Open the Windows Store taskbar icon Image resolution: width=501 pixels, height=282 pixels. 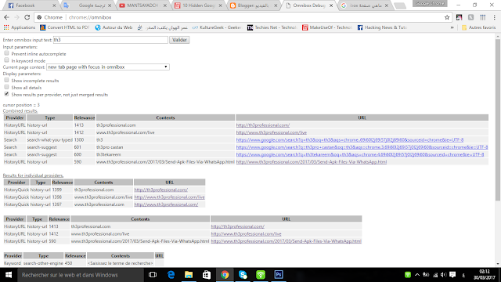(207, 275)
